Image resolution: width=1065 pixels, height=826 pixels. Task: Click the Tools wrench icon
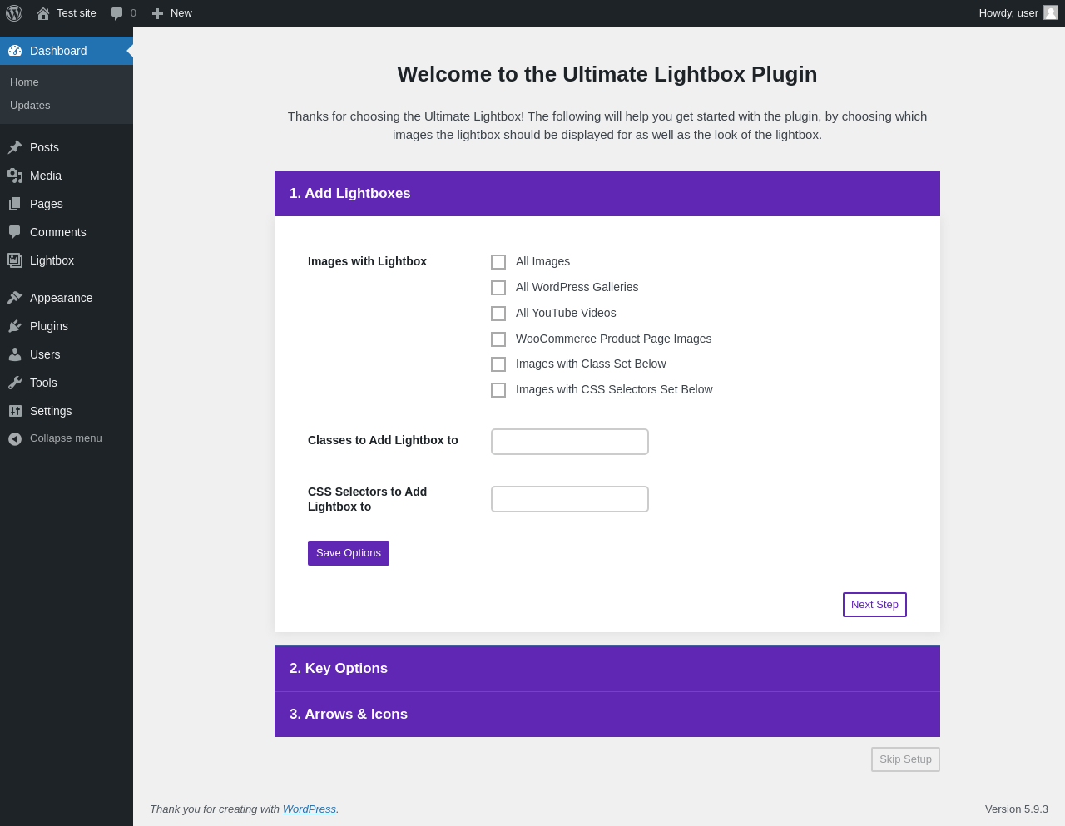point(15,383)
